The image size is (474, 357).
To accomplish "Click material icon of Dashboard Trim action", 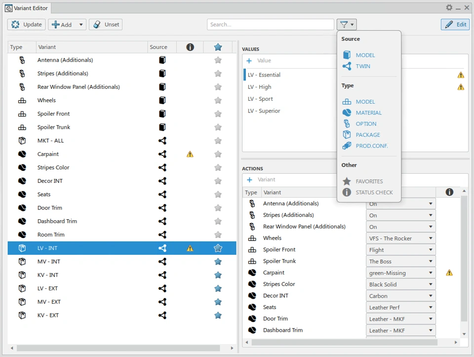I will (x=252, y=330).
